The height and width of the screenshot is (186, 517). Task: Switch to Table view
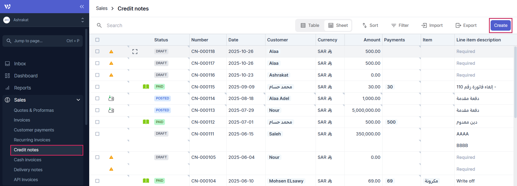(x=310, y=25)
